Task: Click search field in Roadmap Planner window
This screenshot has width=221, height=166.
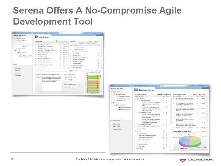Action: (x=173, y=86)
